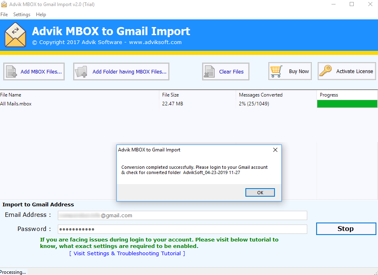This screenshot has height=275, width=378.
Task: Click the green progress bar for All Mails.mbox
Action: coord(347,104)
